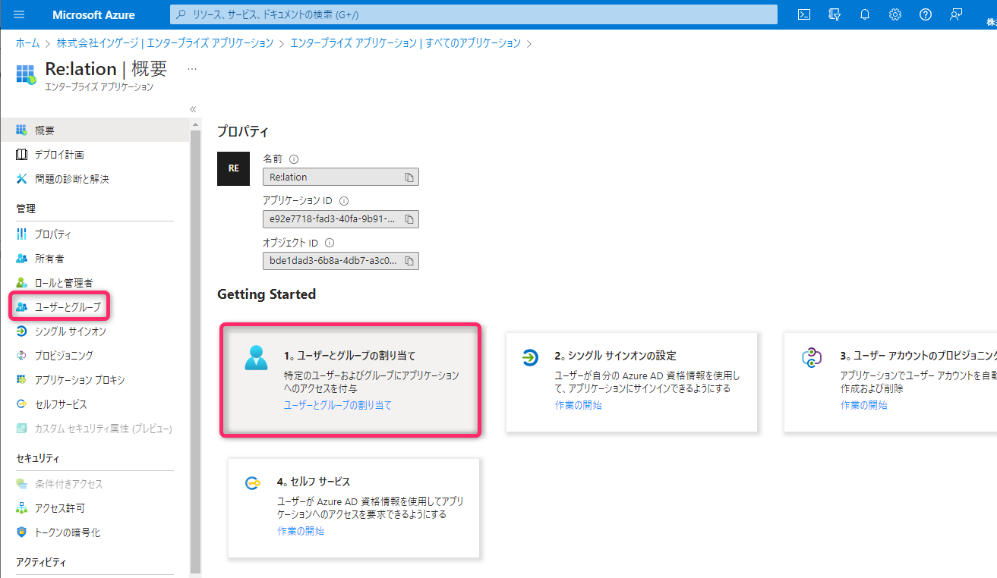Click 作業の開始 under ユーザー アカウントのプロビジョニング
997x578 pixels.
863,405
